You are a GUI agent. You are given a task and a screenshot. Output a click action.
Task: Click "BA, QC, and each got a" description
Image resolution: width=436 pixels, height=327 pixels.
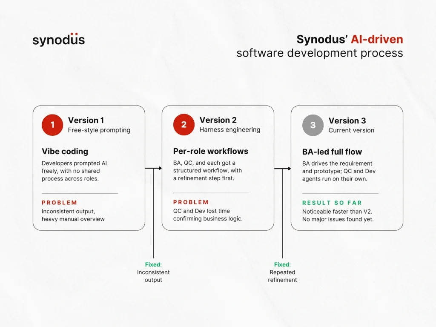[x=207, y=170]
